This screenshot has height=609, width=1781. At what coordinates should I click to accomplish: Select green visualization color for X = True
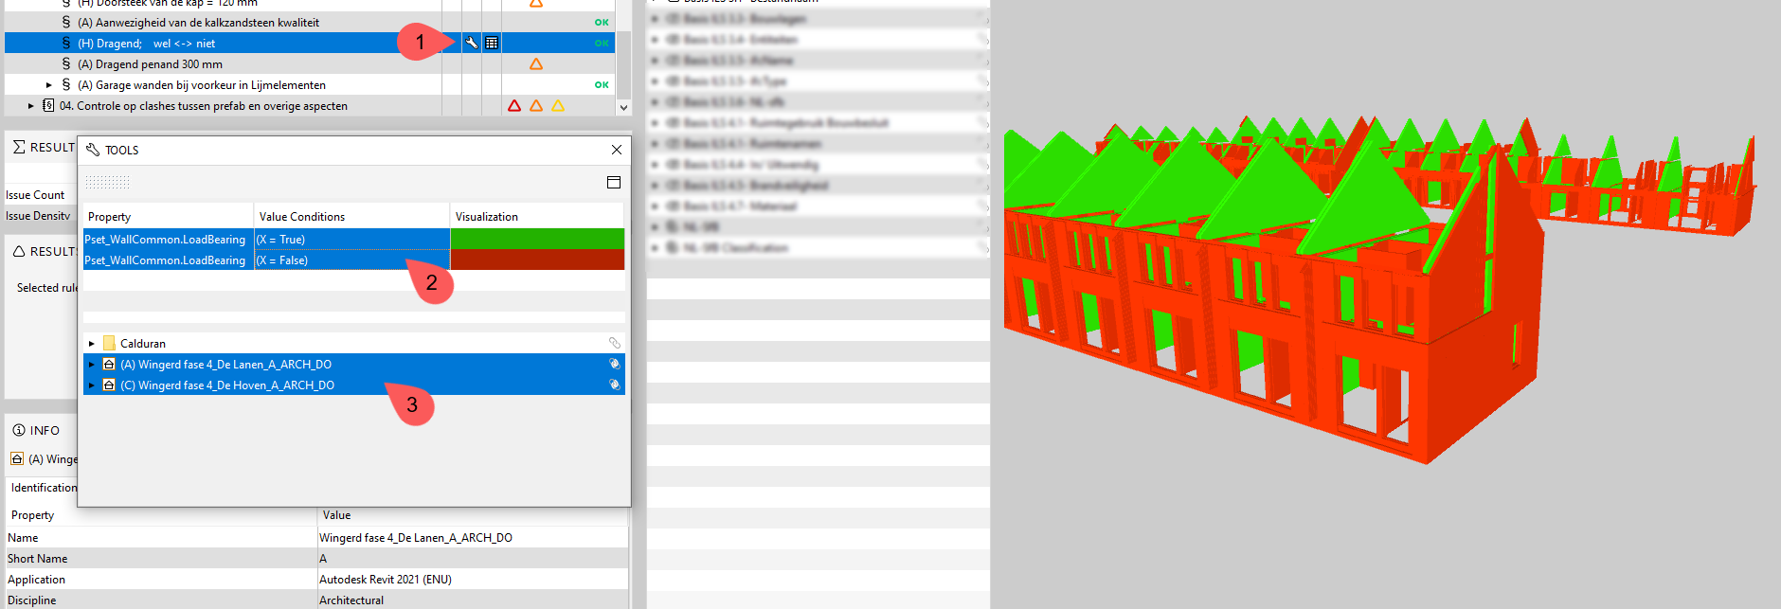click(537, 239)
